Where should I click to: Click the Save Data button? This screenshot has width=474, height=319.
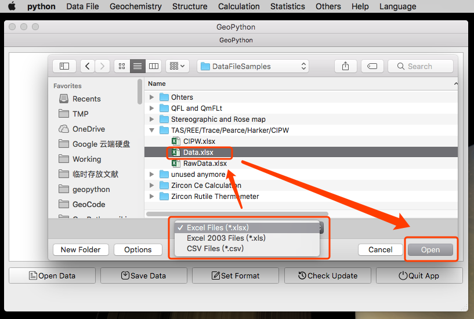coord(144,275)
